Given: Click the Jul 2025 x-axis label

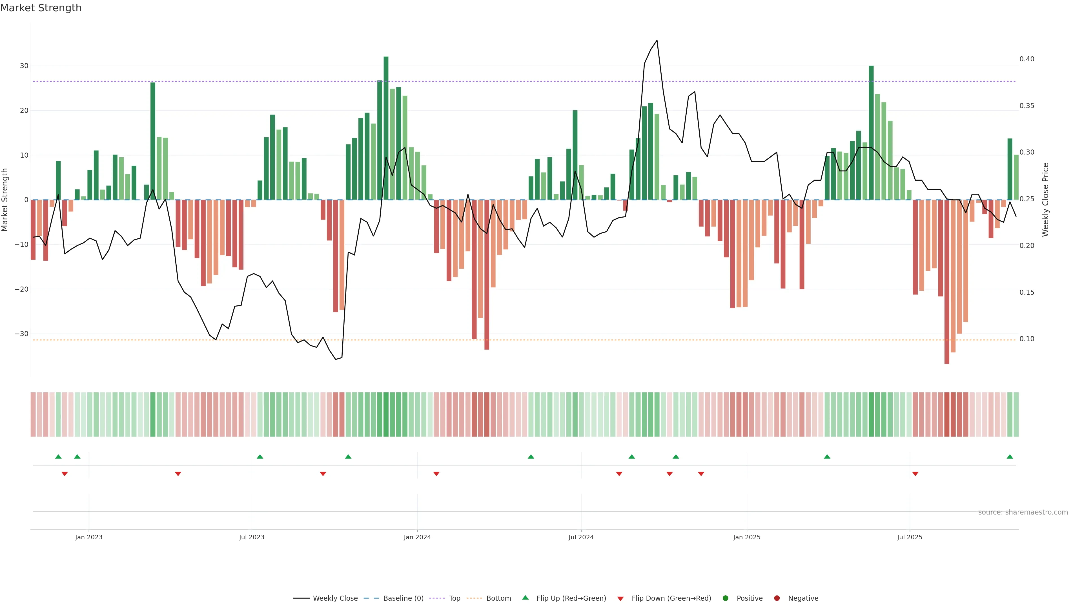Looking at the screenshot, I should coord(909,537).
